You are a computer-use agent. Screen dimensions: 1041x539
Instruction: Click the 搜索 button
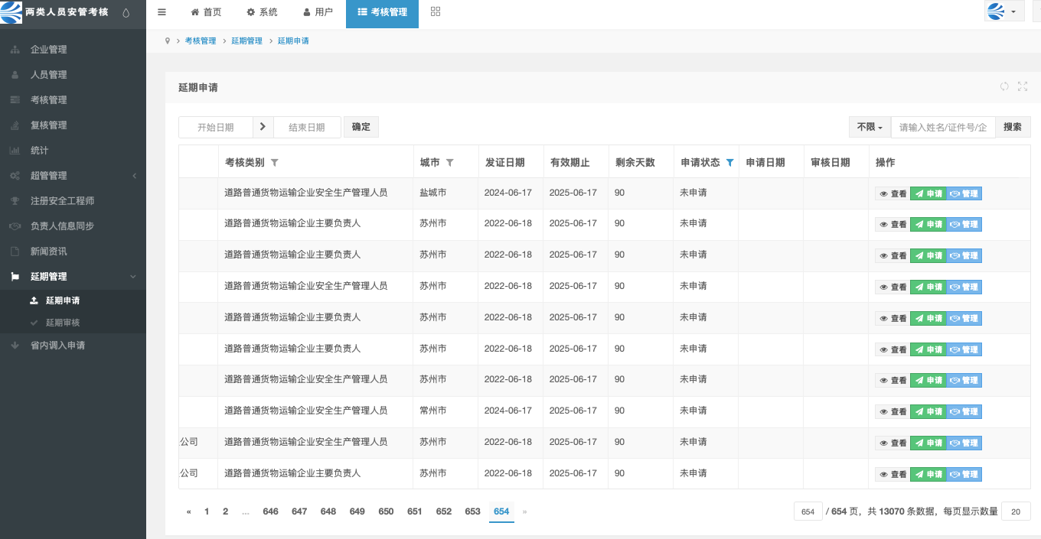(1013, 127)
